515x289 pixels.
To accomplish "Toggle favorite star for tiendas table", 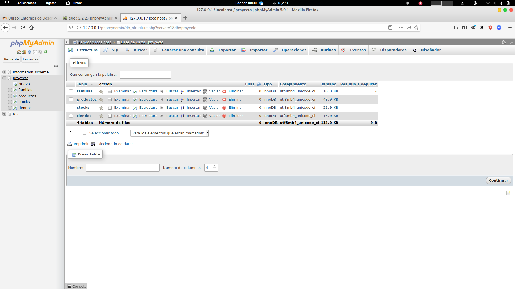I will (101, 116).
